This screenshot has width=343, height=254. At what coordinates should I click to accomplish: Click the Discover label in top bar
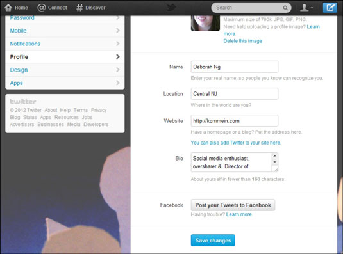[96, 8]
